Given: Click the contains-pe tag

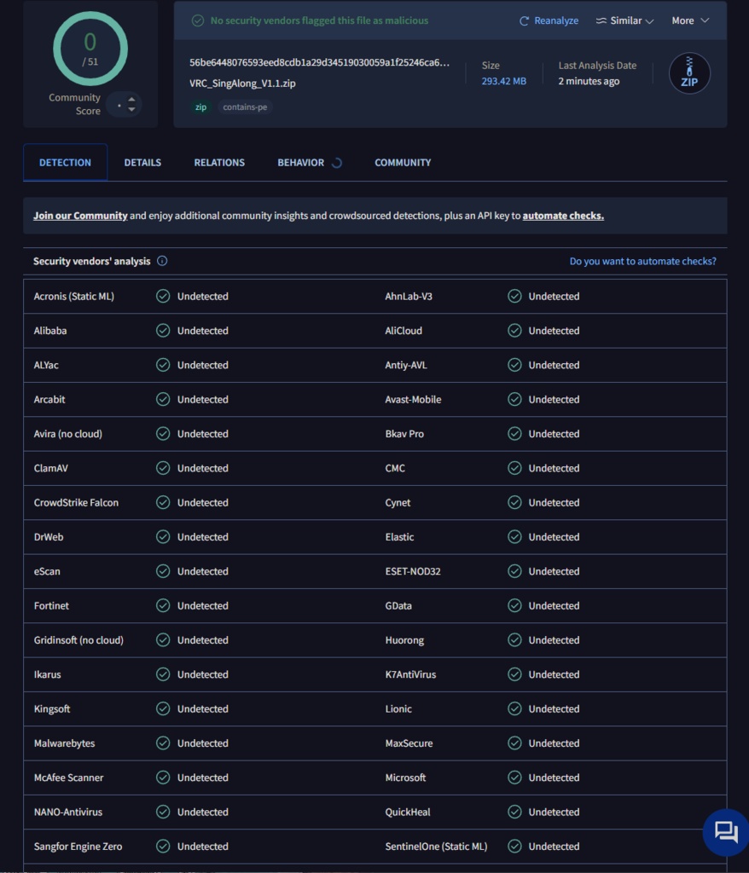Looking at the screenshot, I should 245,107.
